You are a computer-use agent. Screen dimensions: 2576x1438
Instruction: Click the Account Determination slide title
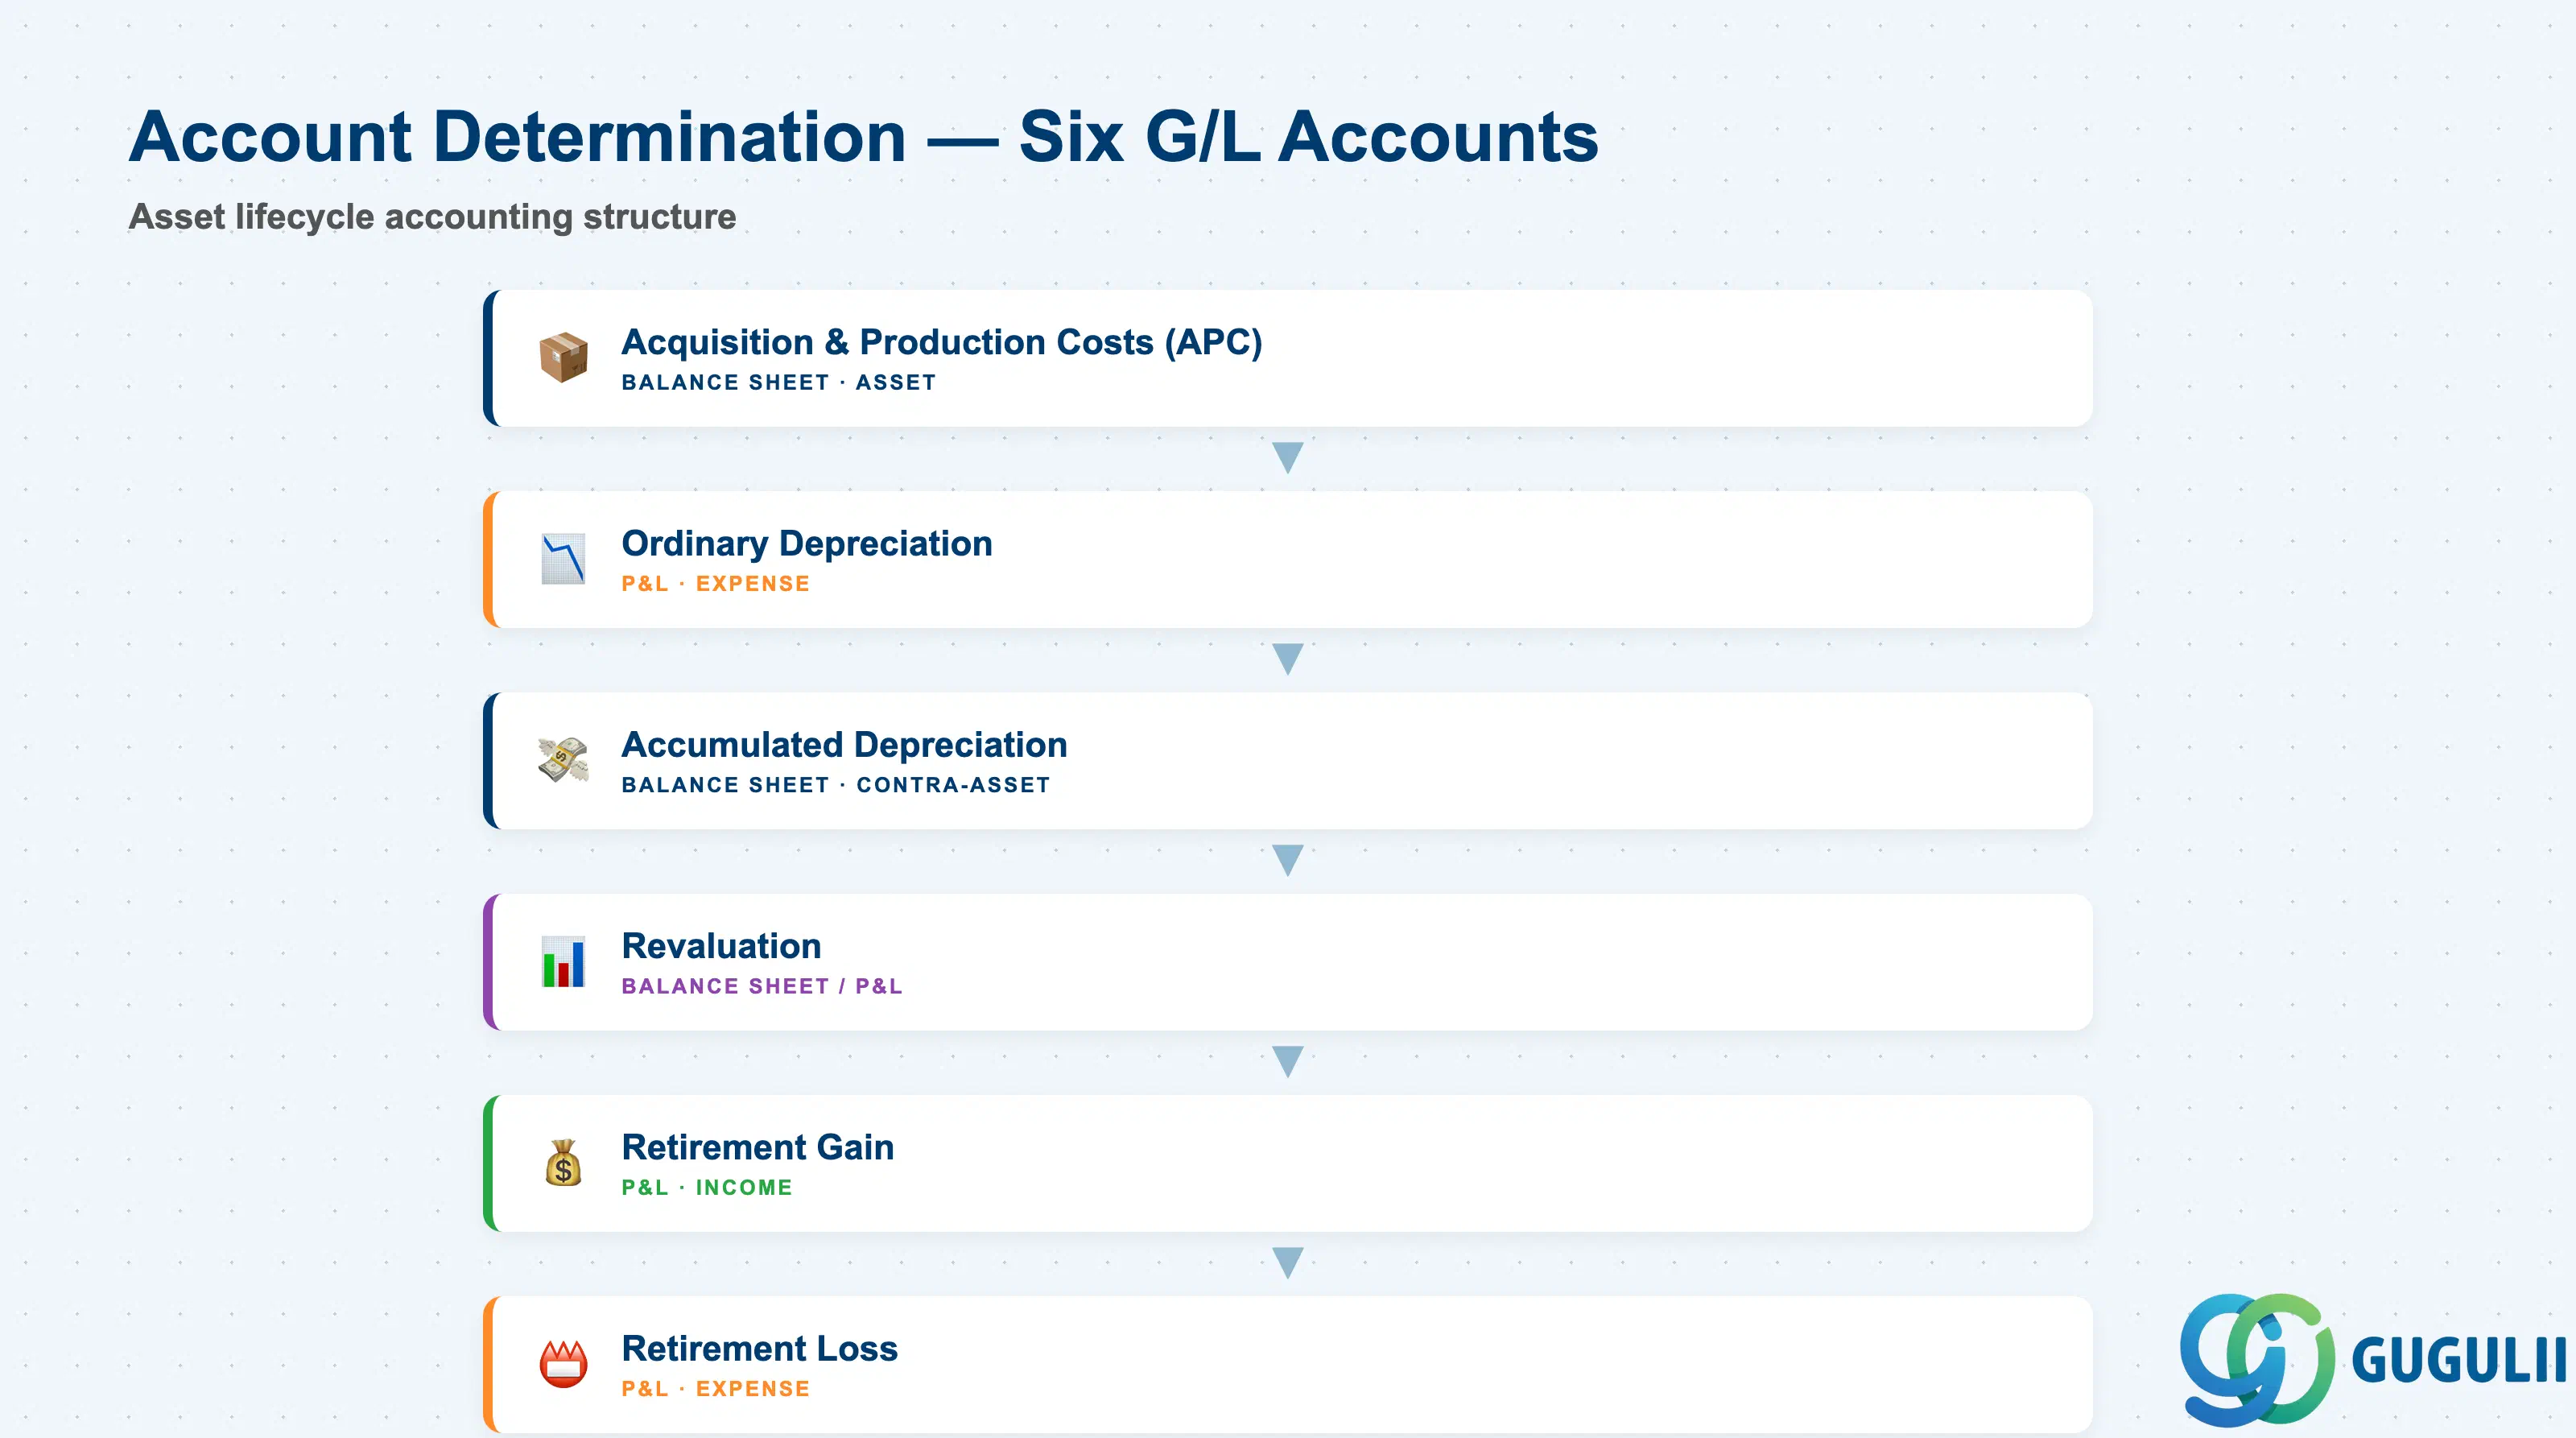click(x=864, y=137)
